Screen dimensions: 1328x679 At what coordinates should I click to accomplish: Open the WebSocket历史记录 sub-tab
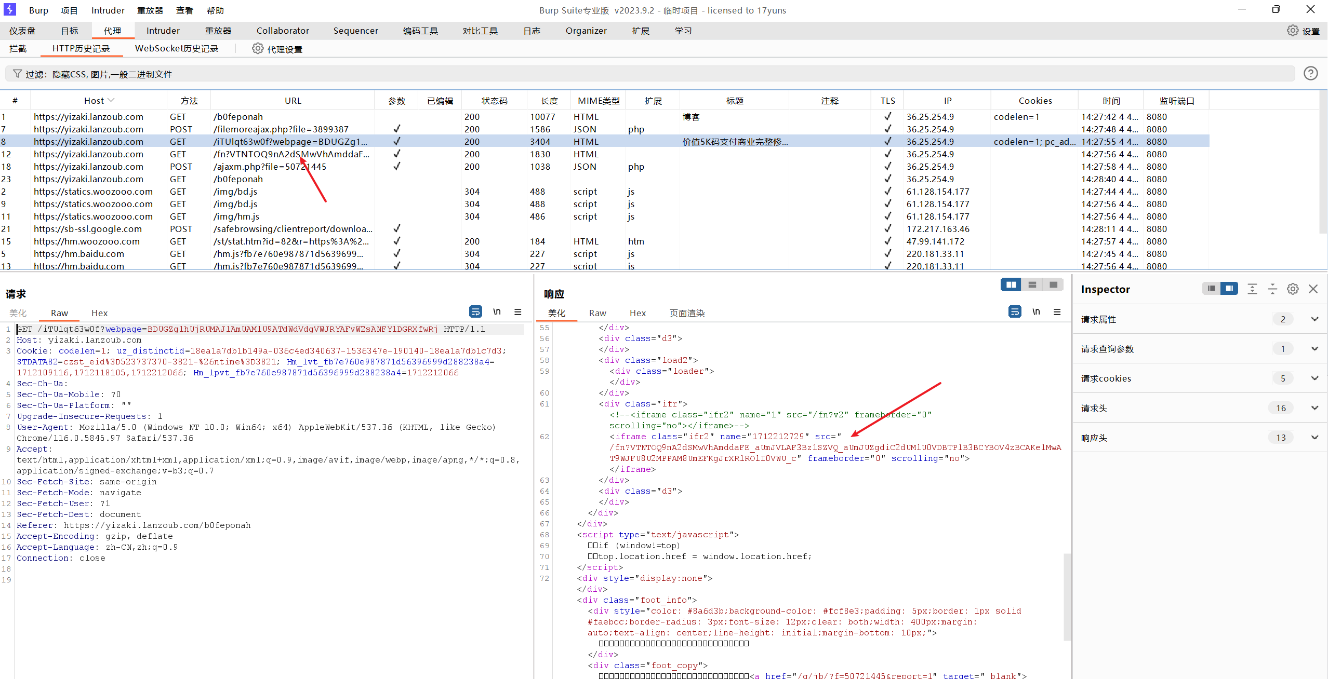[177, 48]
